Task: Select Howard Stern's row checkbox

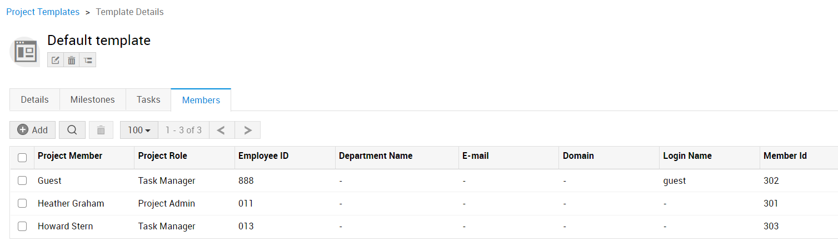Action: pyautogui.click(x=22, y=226)
